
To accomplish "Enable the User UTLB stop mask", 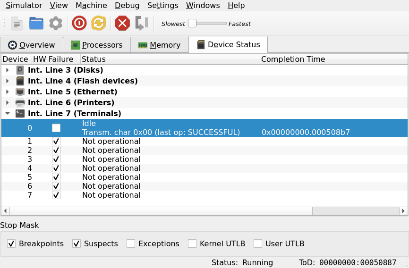I will tap(258, 243).
